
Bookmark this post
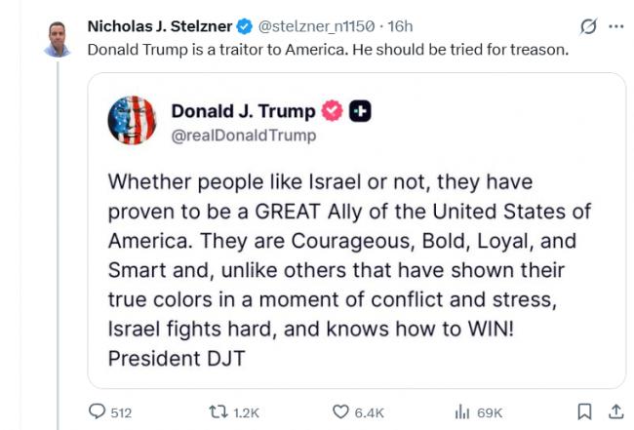click(x=584, y=411)
